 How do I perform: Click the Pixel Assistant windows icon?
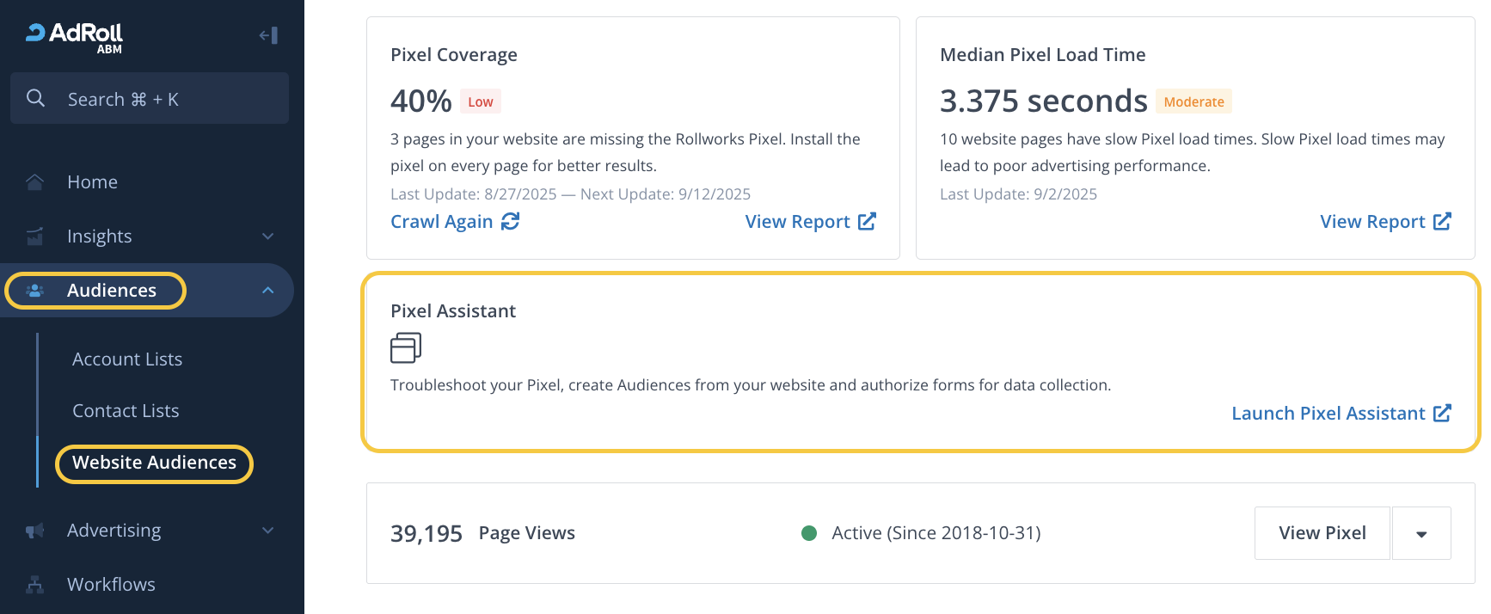pos(406,347)
